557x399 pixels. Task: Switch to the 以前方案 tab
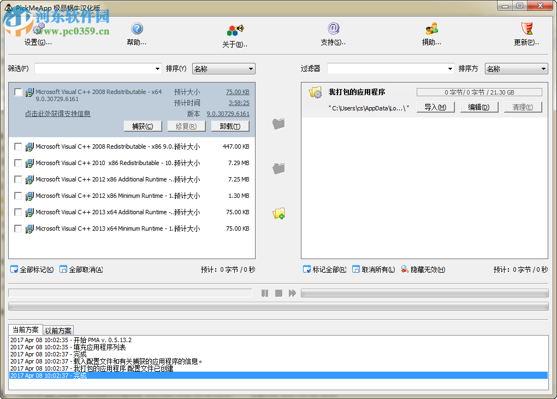(x=58, y=330)
